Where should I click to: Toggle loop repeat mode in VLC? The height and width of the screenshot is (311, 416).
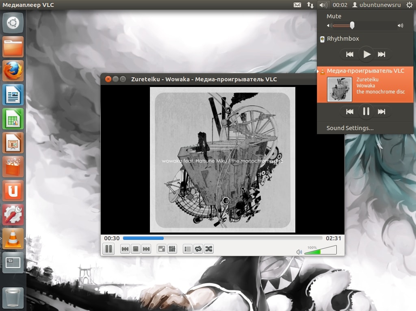click(x=198, y=249)
